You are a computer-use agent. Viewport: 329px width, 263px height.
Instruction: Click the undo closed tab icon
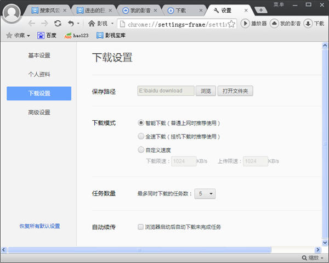[x=71, y=24]
